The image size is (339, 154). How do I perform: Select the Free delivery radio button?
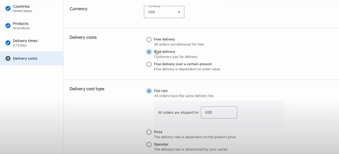pyautogui.click(x=149, y=39)
